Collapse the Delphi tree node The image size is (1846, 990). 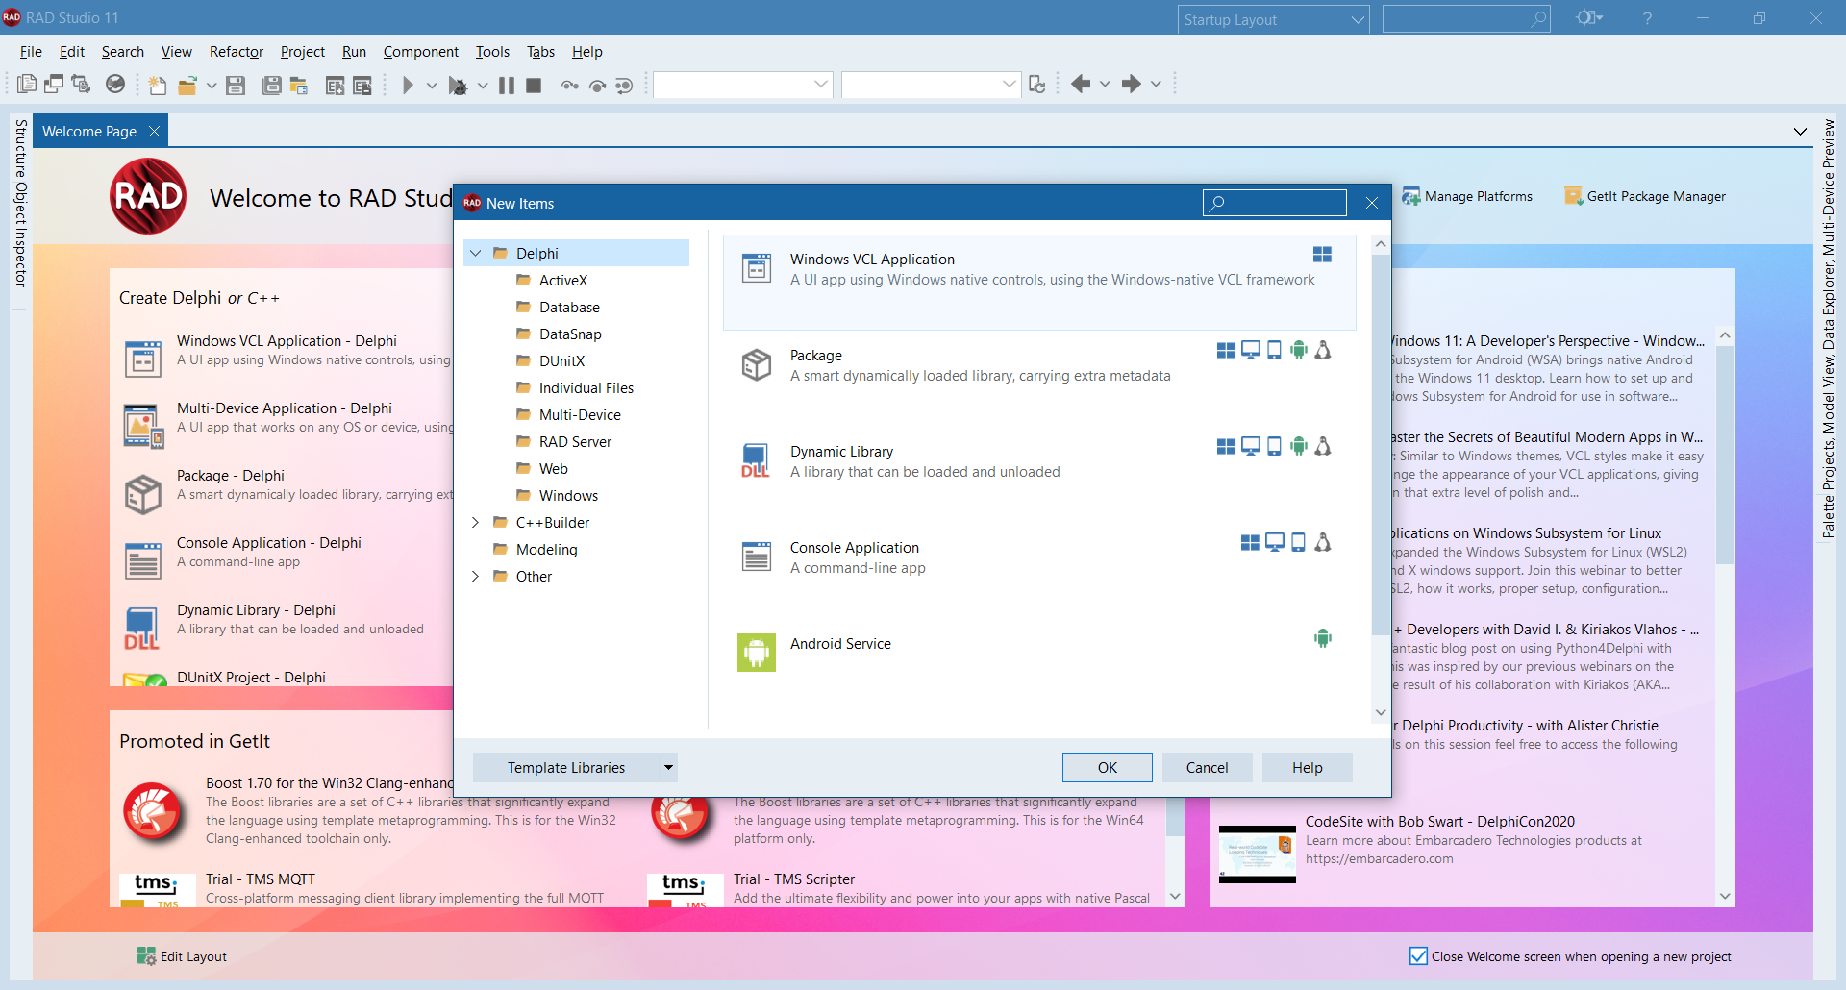click(475, 253)
